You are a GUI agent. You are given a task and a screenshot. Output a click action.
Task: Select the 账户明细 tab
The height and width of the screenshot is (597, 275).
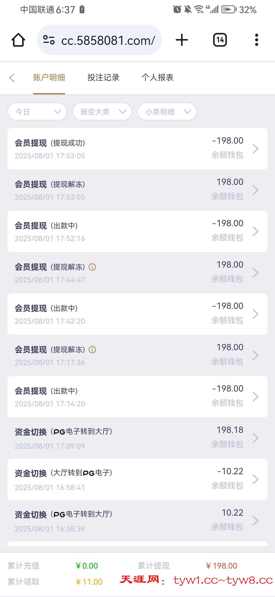coord(49,78)
